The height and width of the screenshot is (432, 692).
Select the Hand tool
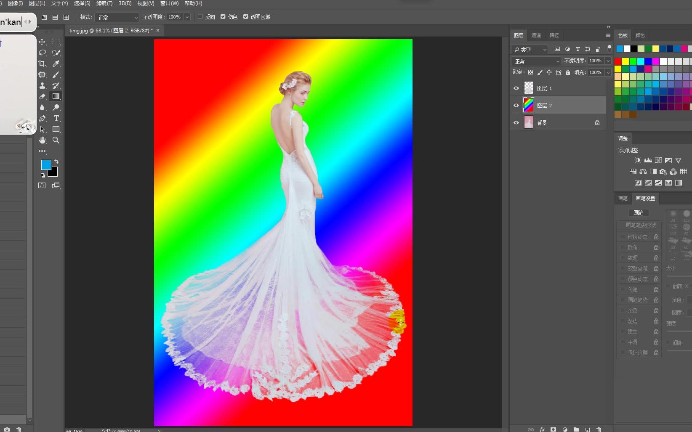(x=42, y=140)
